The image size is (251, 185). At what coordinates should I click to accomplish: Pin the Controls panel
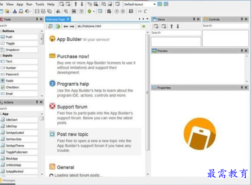(x=242, y=19)
